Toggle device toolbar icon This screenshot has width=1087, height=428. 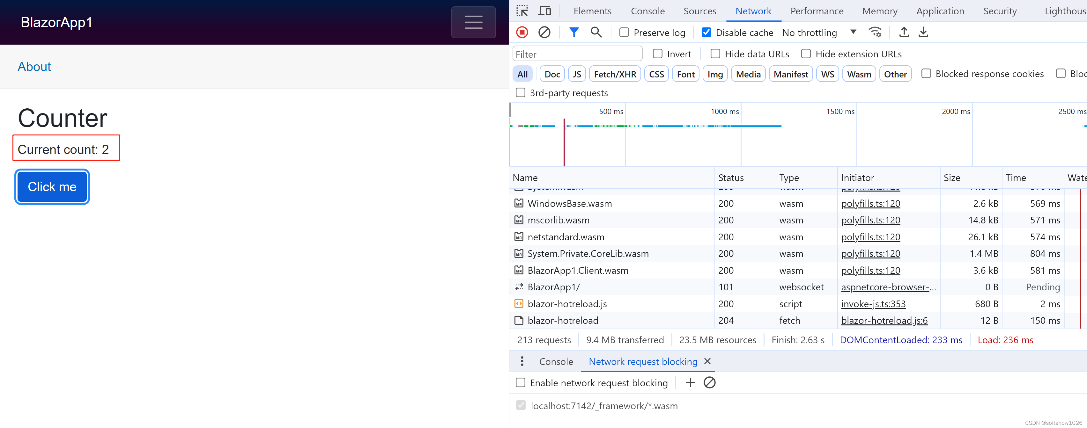[544, 11]
